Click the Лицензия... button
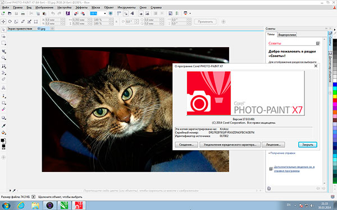The height and width of the screenshot is (210, 337). coord(273,144)
